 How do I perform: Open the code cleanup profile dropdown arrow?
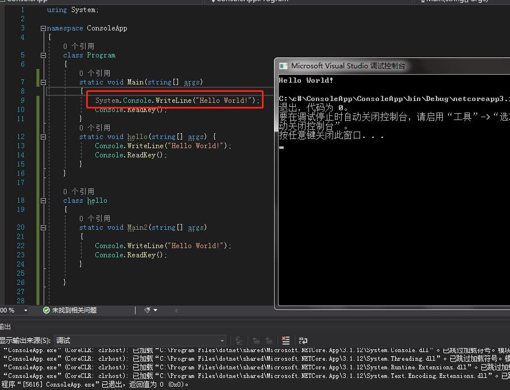click(x=155, y=310)
